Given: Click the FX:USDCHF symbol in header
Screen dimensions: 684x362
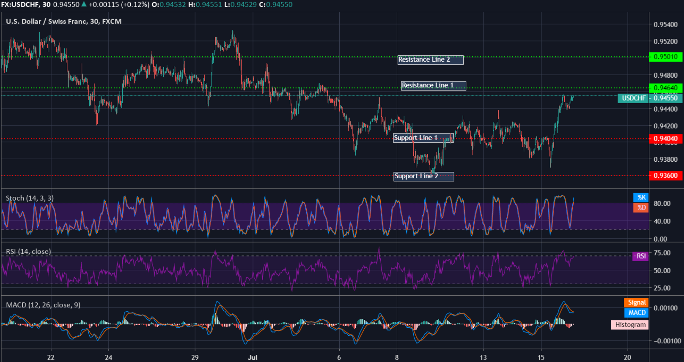Looking at the screenshot, I should tap(19, 5).
